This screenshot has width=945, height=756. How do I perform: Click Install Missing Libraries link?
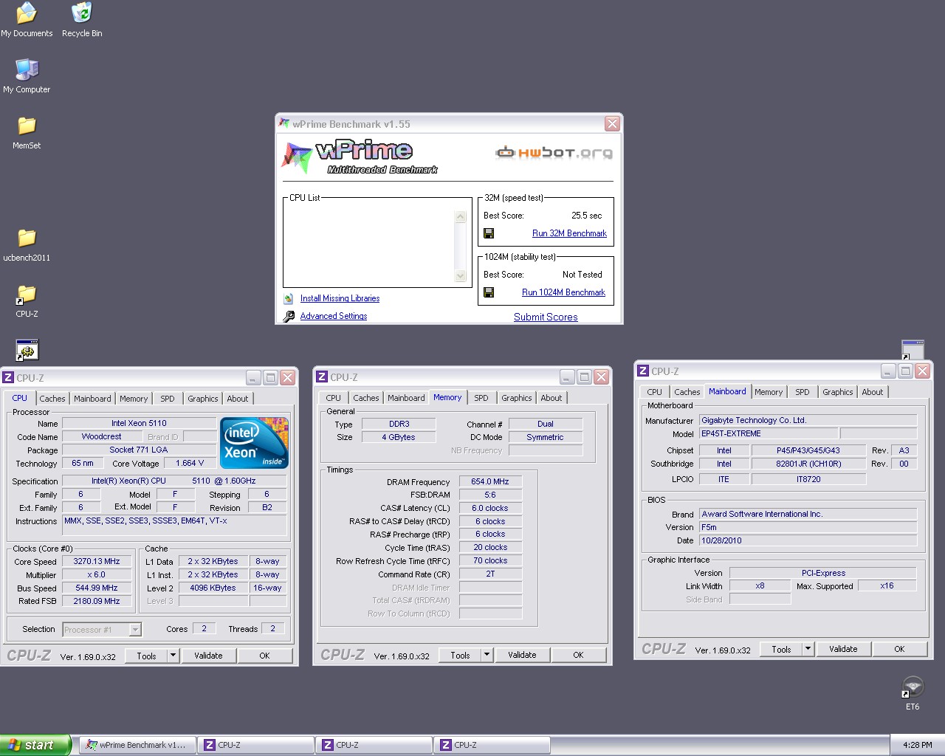(340, 298)
